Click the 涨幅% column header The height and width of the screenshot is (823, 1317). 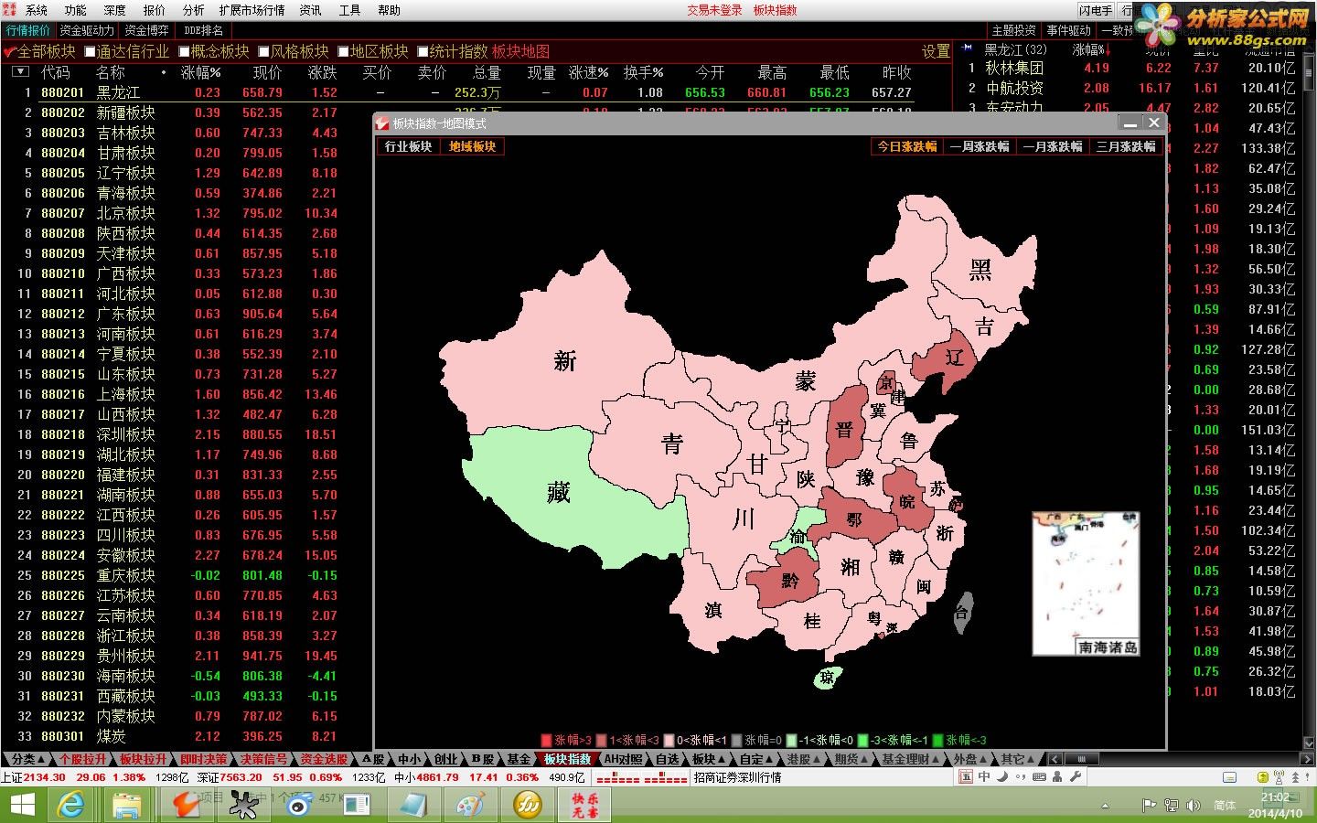[x=200, y=72]
